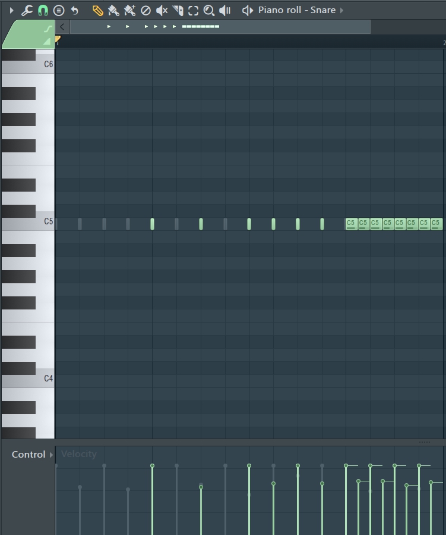446x535 pixels.
Task: Toggle the slide triangle on the green tab
Action: click(47, 42)
